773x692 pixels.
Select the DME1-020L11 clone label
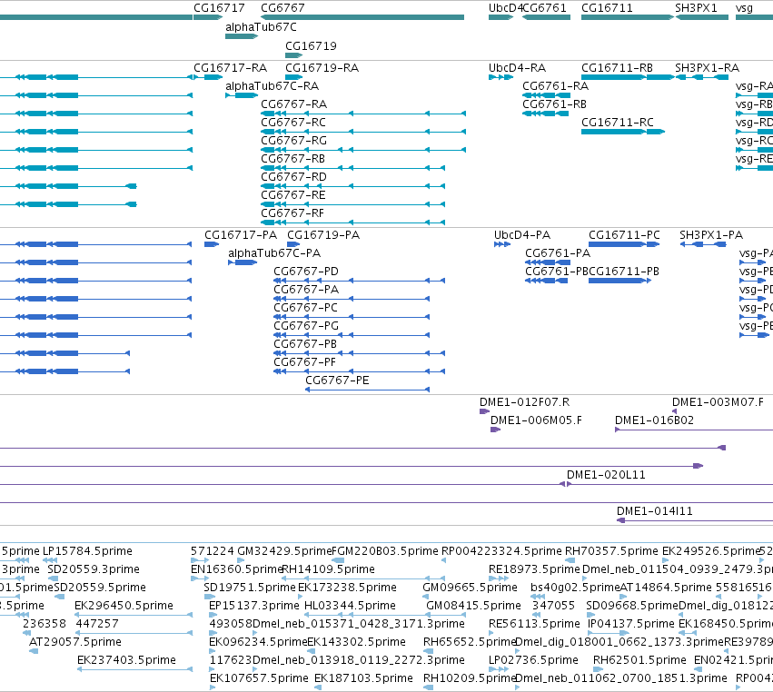coord(606,475)
